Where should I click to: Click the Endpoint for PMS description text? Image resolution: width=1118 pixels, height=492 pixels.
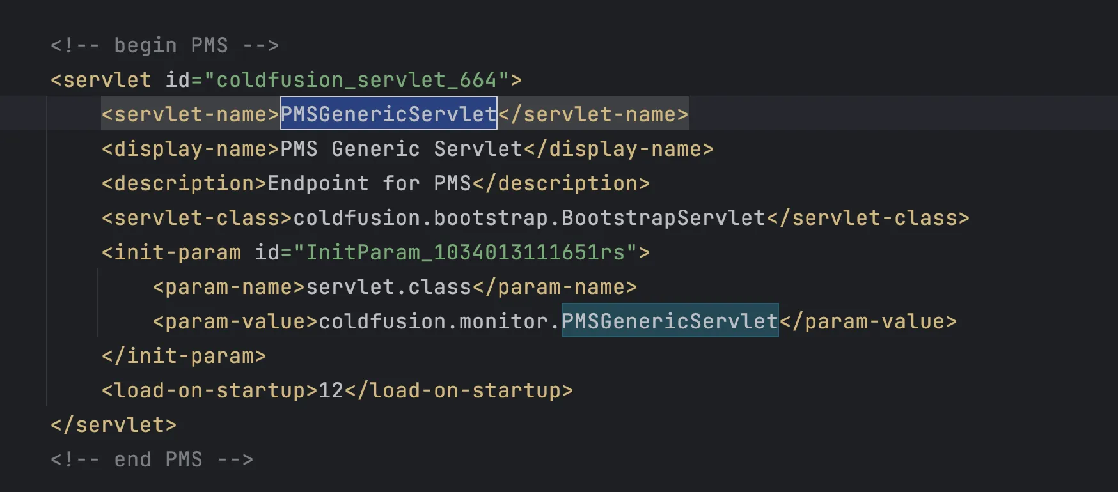point(369,183)
